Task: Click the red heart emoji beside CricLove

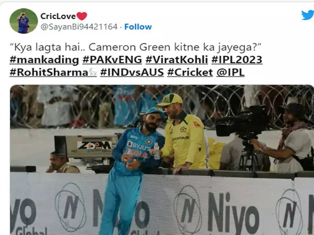Action: coord(82,16)
